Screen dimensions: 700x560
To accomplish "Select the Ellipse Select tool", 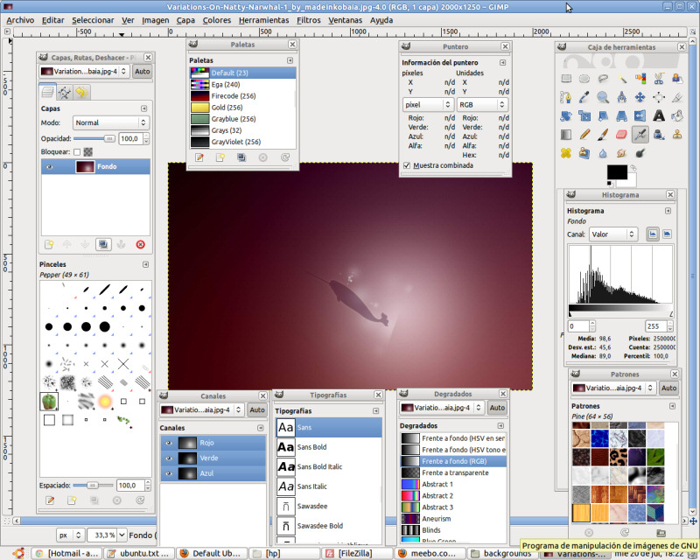I will (584, 79).
